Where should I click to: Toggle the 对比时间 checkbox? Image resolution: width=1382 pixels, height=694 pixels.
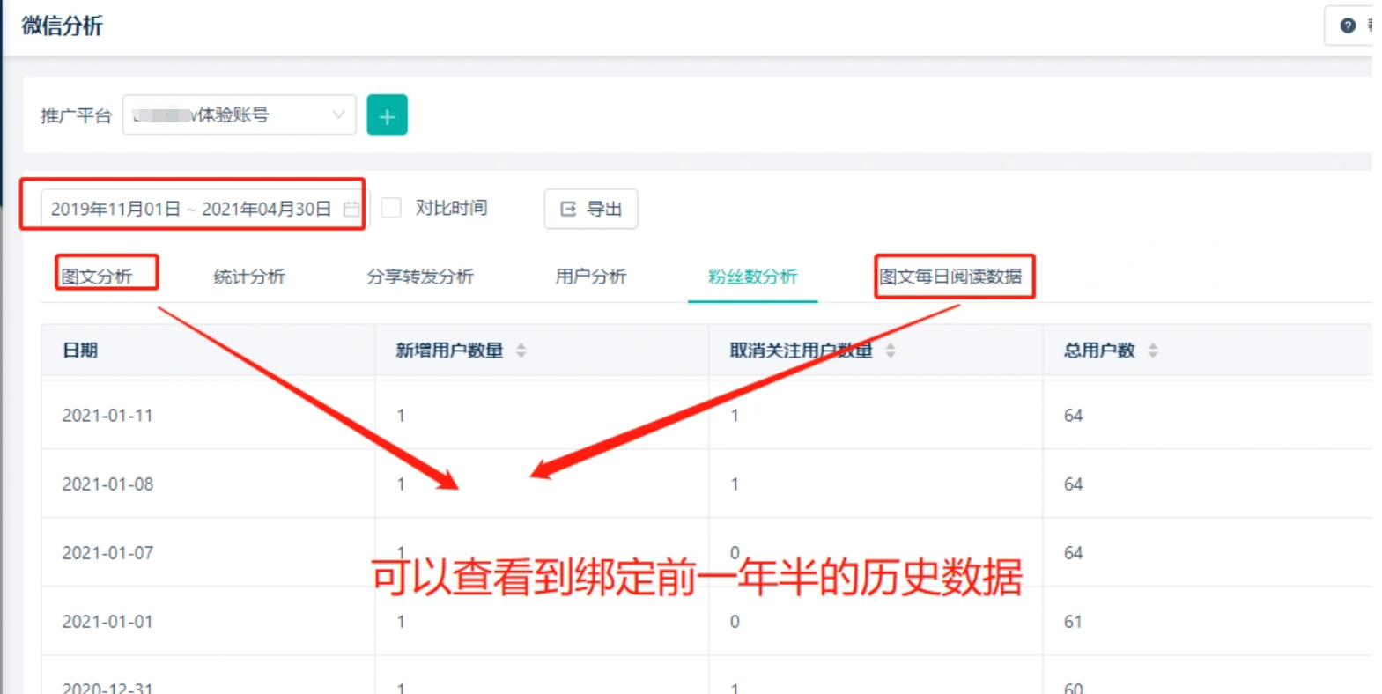coord(391,208)
